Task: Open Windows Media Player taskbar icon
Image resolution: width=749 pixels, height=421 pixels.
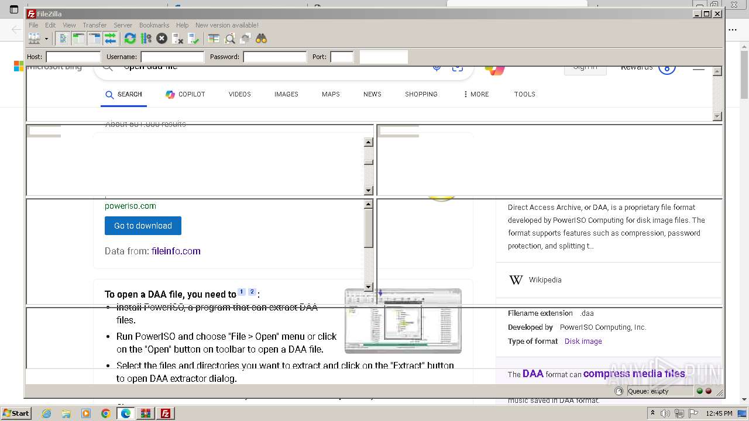Action: pyautogui.click(x=86, y=413)
